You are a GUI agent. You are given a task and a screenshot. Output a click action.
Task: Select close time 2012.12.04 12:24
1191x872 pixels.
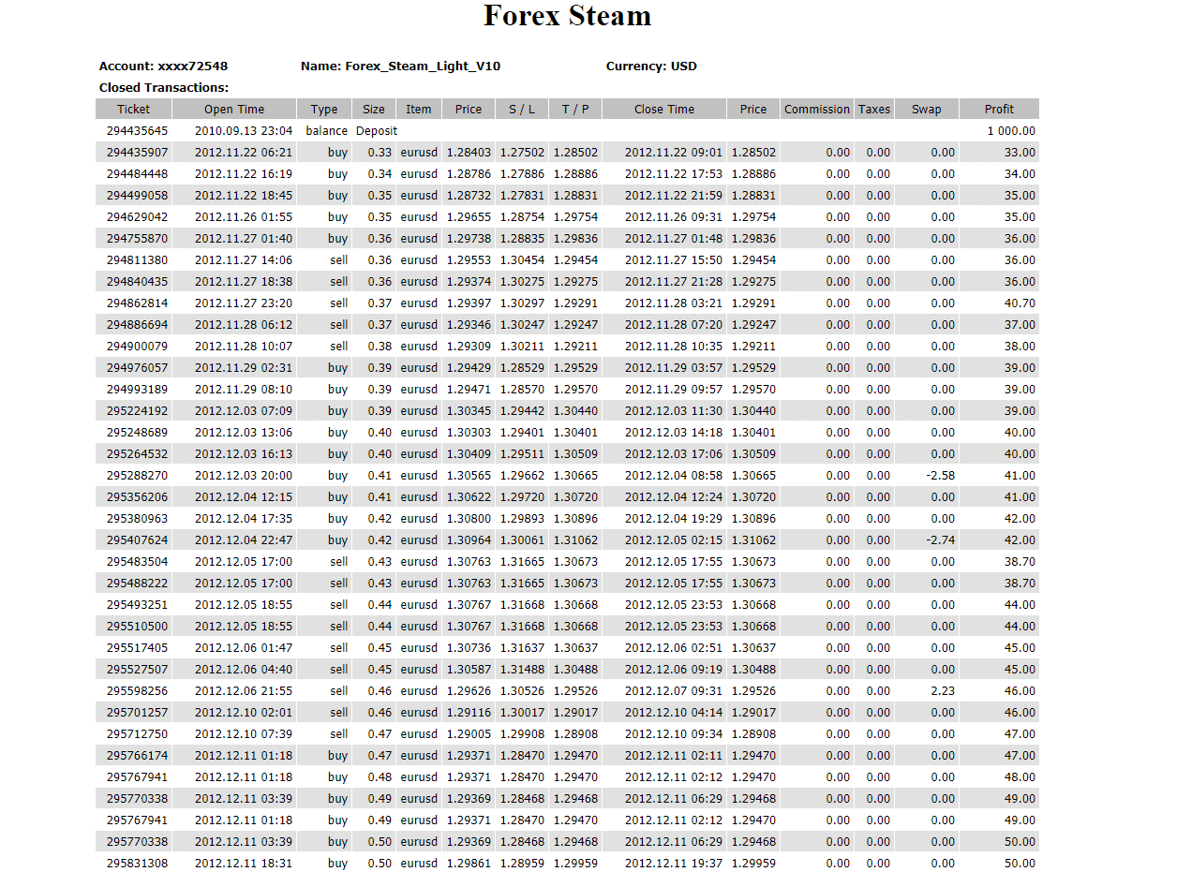click(x=674, y=497)
